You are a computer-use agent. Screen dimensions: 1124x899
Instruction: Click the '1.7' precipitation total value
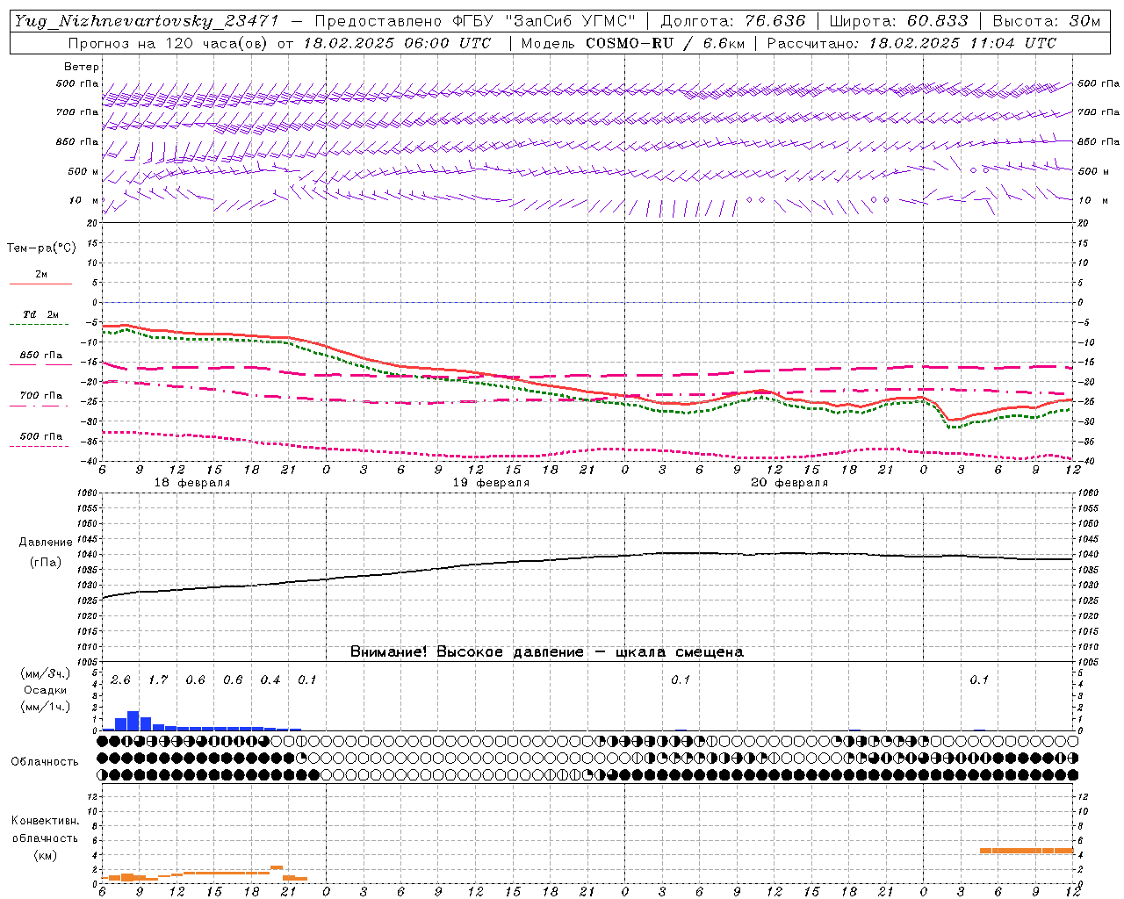pos(158,680)
